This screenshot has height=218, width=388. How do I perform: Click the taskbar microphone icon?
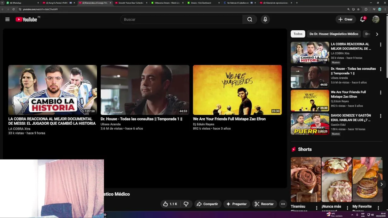point(357,215)
